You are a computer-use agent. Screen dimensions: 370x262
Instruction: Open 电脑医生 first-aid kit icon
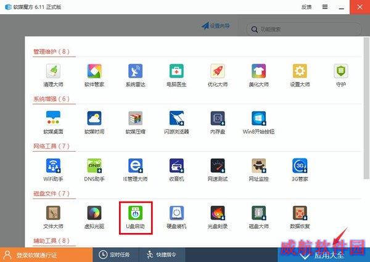coord(176,71)
